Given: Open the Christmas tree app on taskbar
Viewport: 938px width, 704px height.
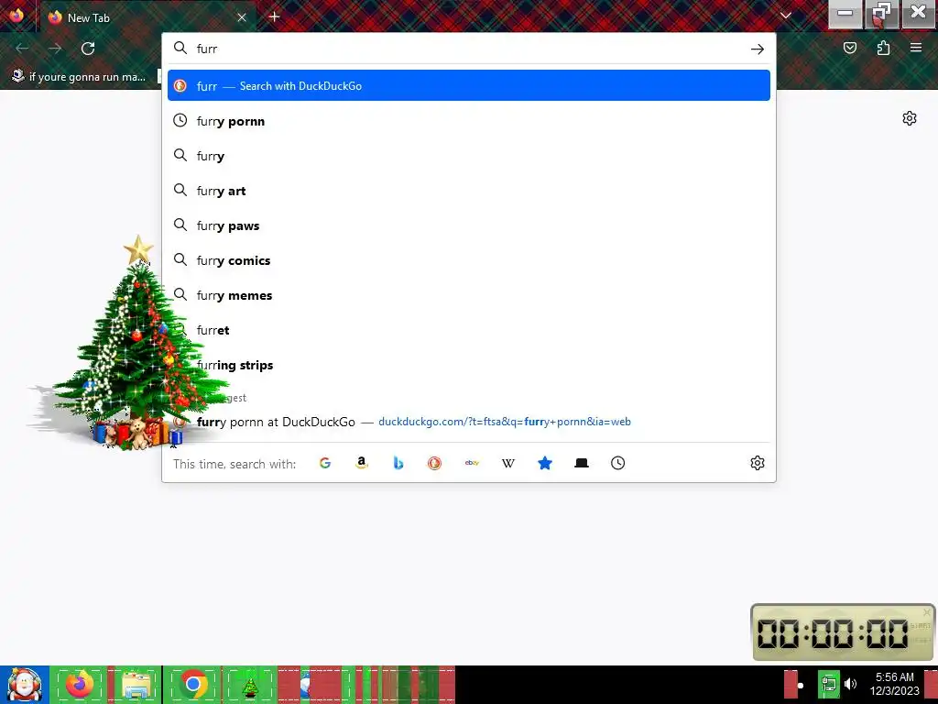Looking at the screenshot, I should 249,685.
